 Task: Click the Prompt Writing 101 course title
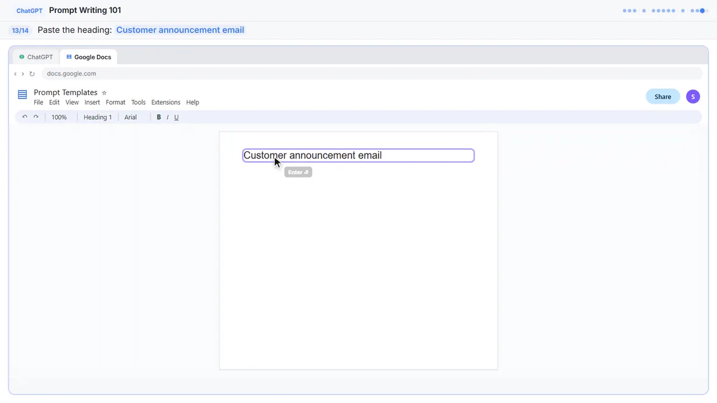85,10
